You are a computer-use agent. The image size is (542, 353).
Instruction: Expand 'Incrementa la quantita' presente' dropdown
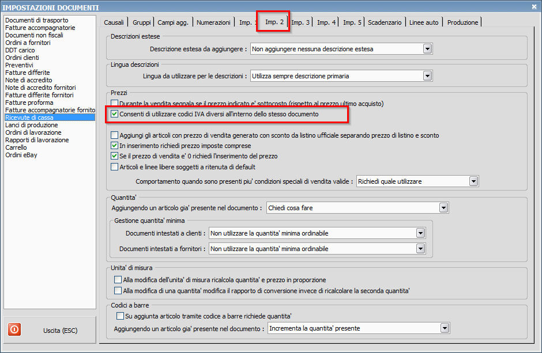pos(445,328)
